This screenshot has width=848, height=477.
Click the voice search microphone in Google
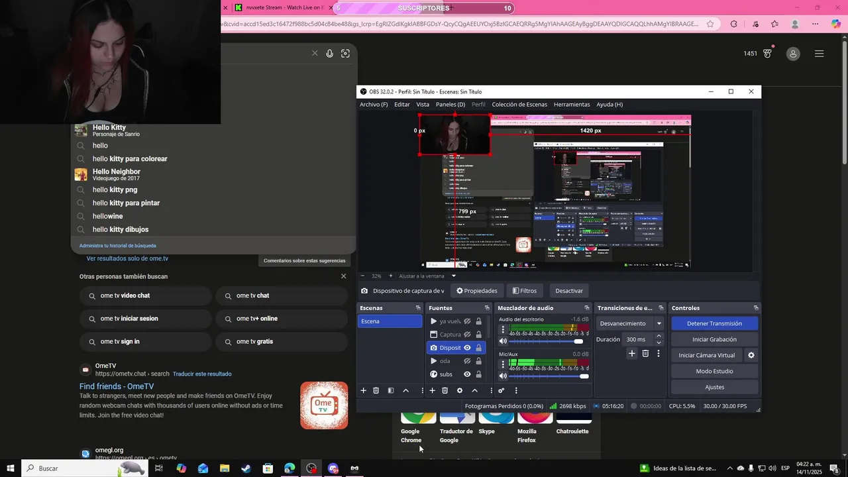click(x=329, y=54)
